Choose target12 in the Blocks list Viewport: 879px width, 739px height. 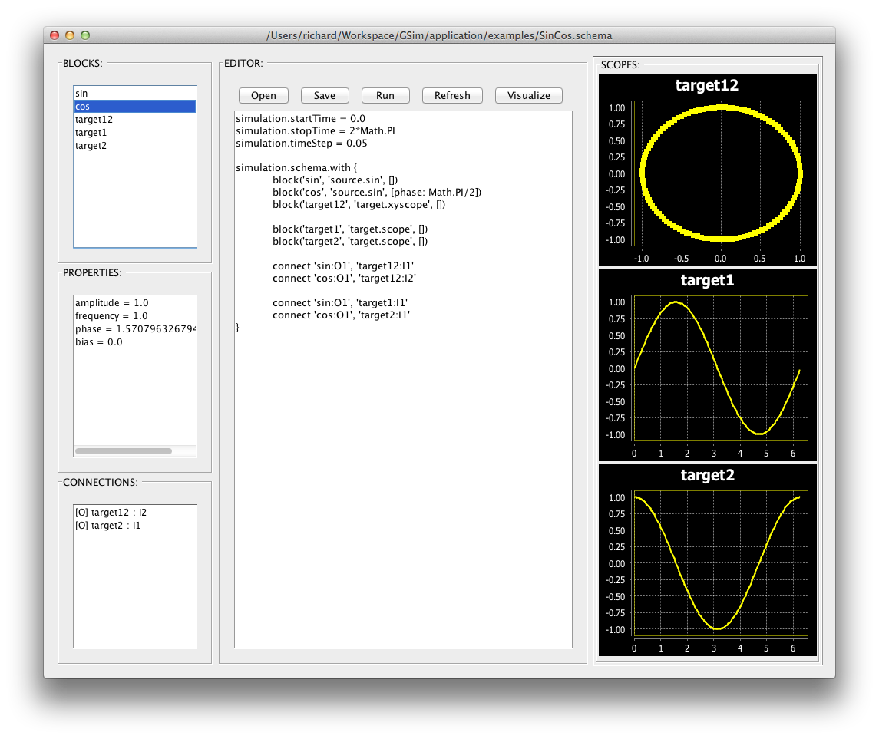[94, 120]
